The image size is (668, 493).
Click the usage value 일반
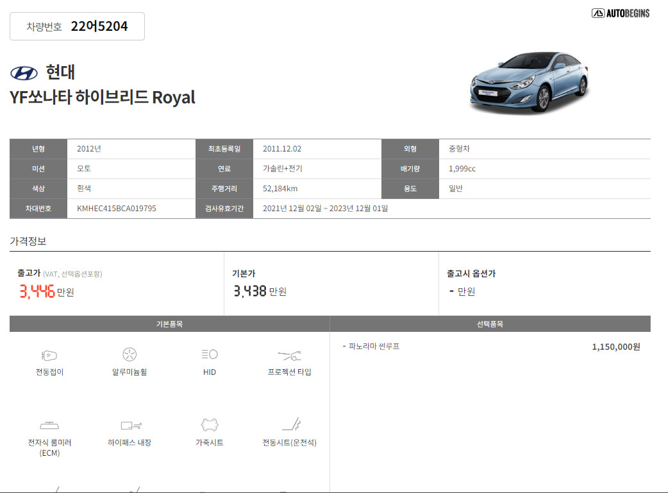click(455, 189)
